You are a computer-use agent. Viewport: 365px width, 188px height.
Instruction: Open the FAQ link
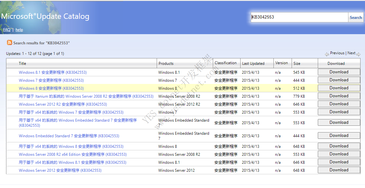coord(7,30)
